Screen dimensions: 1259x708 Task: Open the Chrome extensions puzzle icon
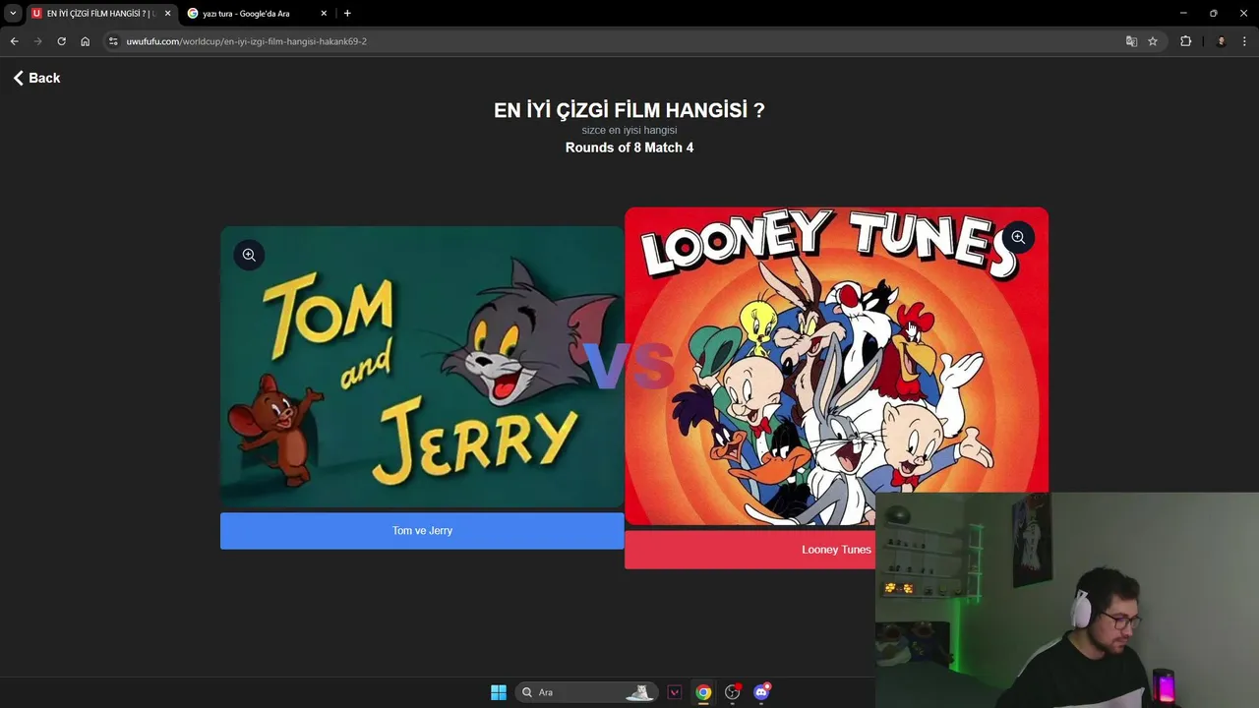(1185, 41)
